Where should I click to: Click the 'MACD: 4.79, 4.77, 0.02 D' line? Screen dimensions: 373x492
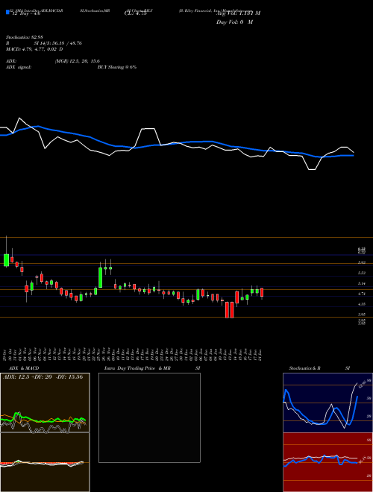34,49
